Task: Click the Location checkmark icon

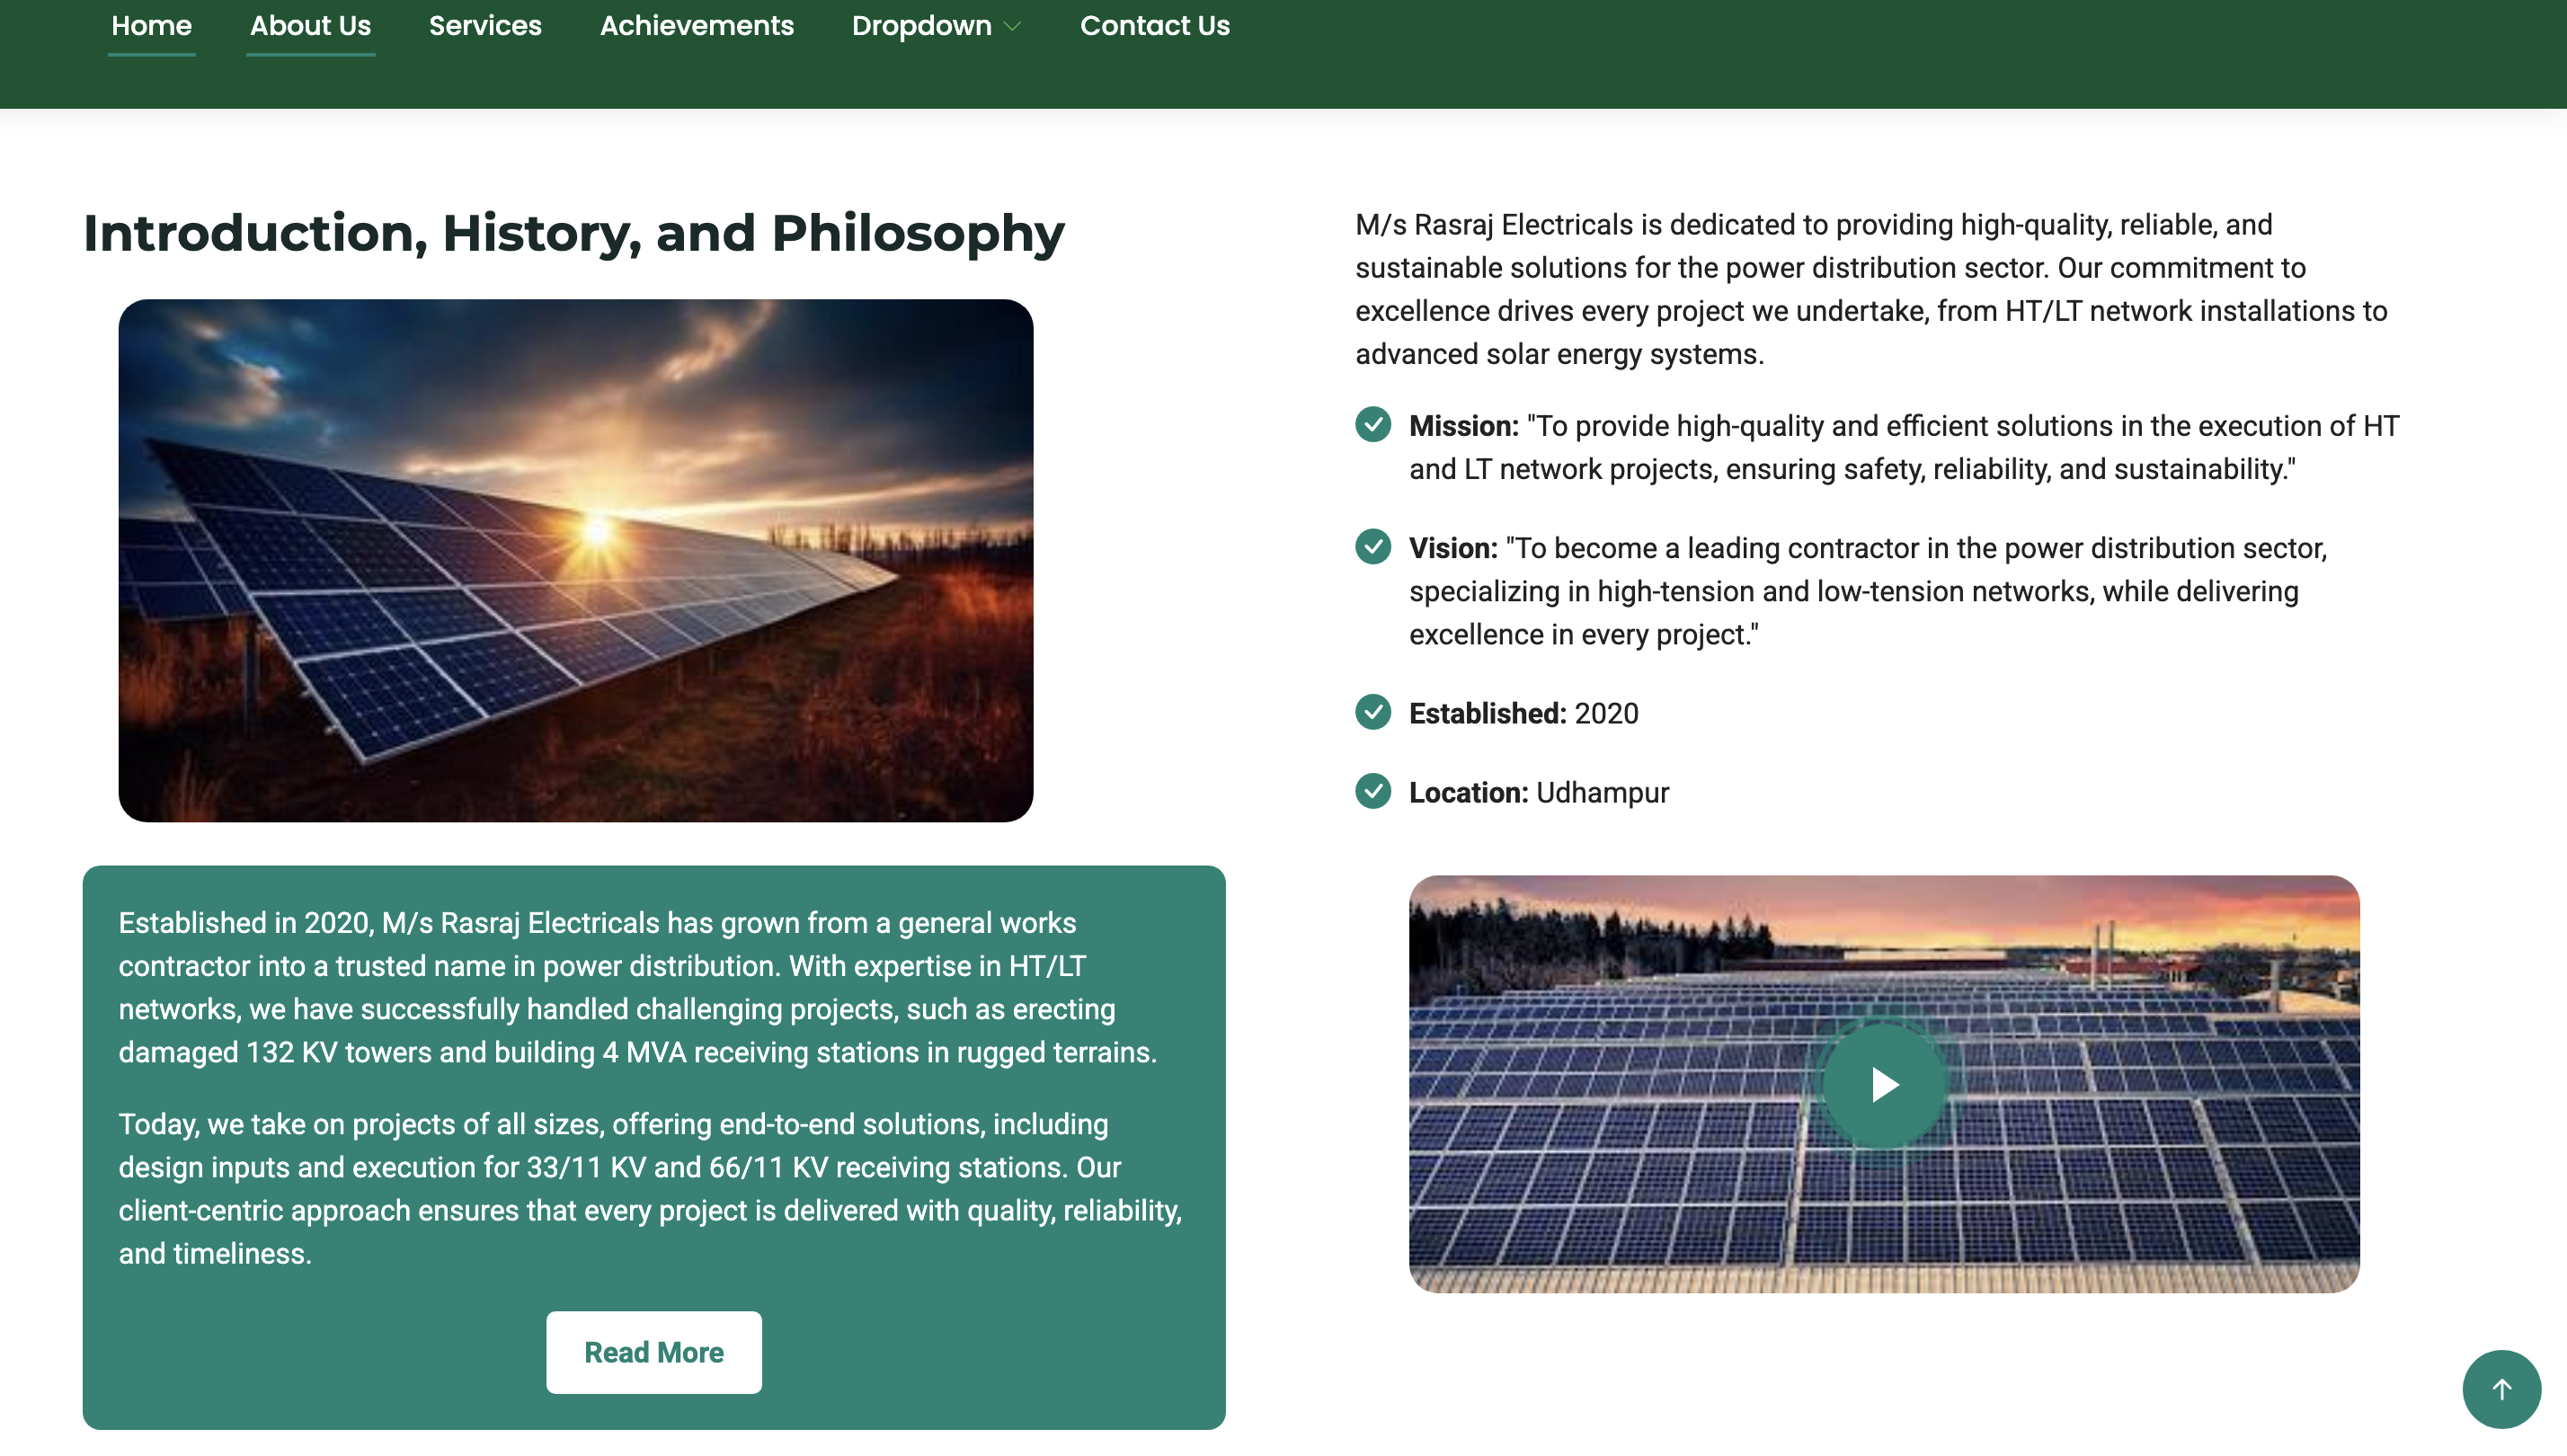Action: point(1373,791)
